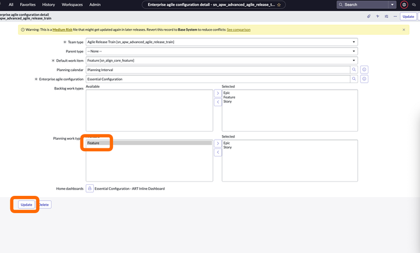The height and width of the screenshot is (253, 420).
Task: Open the Parent type dropdown
Action: click(x=222, y=51)
